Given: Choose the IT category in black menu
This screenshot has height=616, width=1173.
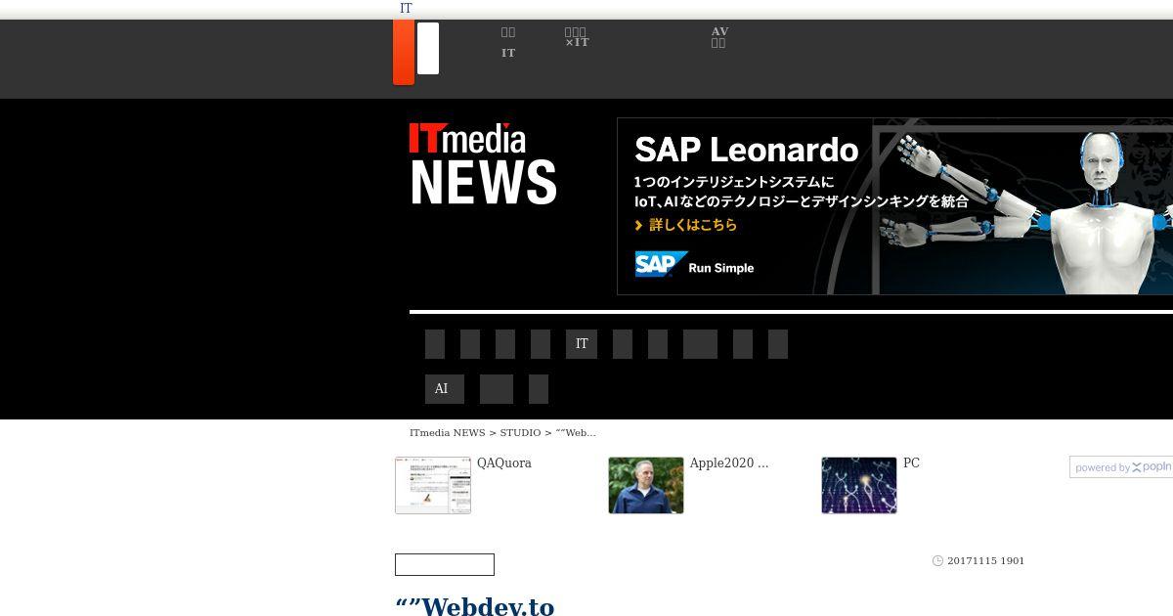Looking at the screenshot, I should (x=582, y=344).
